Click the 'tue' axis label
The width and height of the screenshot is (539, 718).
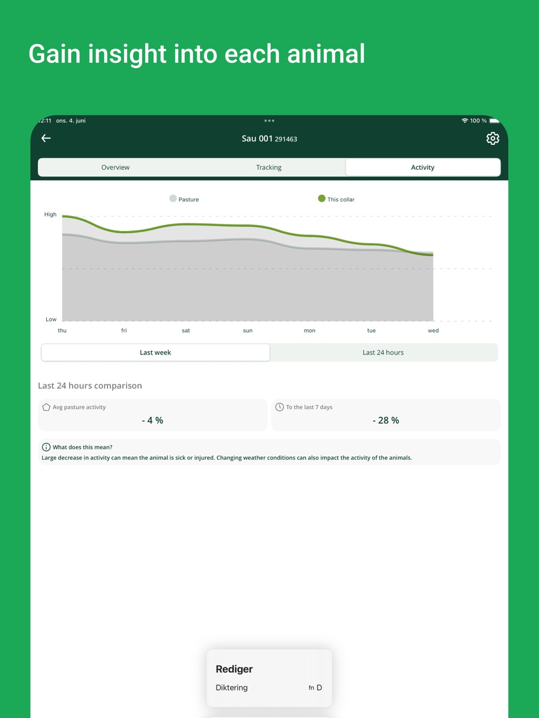pos(371,331)
